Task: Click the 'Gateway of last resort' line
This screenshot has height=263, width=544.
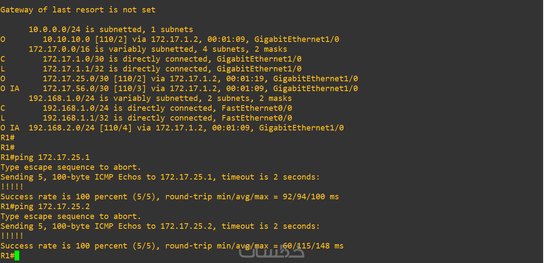Action: (x=78, y=10)
